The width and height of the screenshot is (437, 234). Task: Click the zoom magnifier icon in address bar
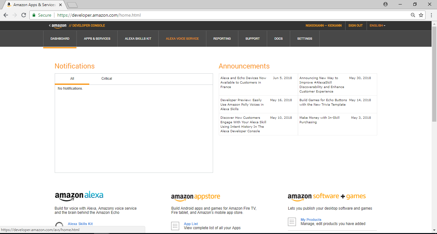tap(413, 15)
